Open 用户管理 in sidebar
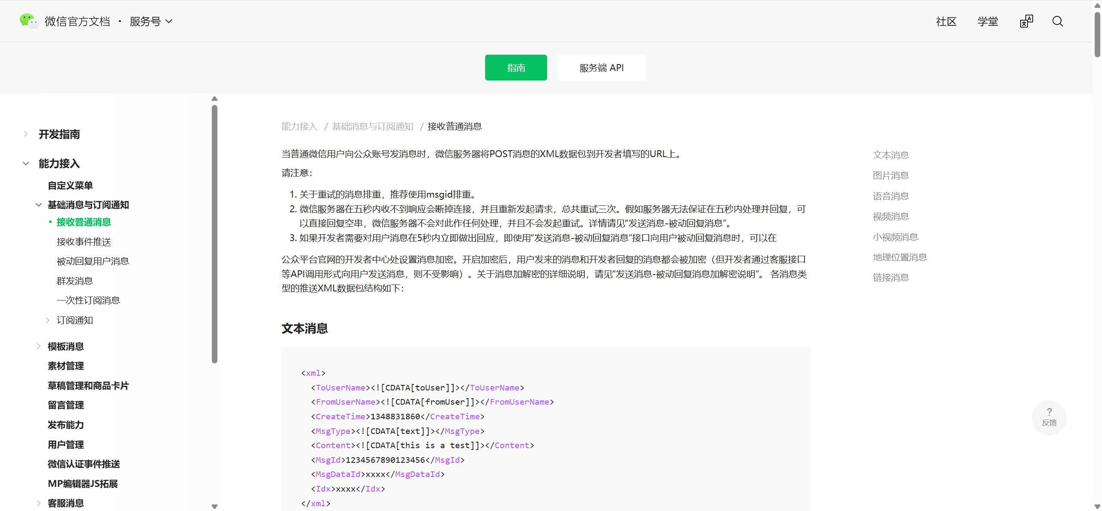The height and width of the screenshot is (511, 1102). [65, 445]
